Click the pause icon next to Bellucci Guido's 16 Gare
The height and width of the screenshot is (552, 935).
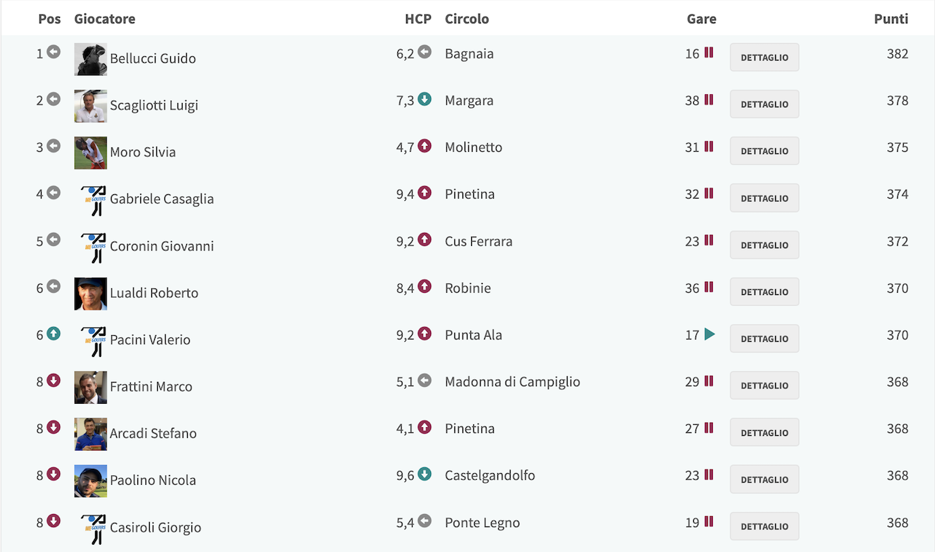click(x=709, y=53)
